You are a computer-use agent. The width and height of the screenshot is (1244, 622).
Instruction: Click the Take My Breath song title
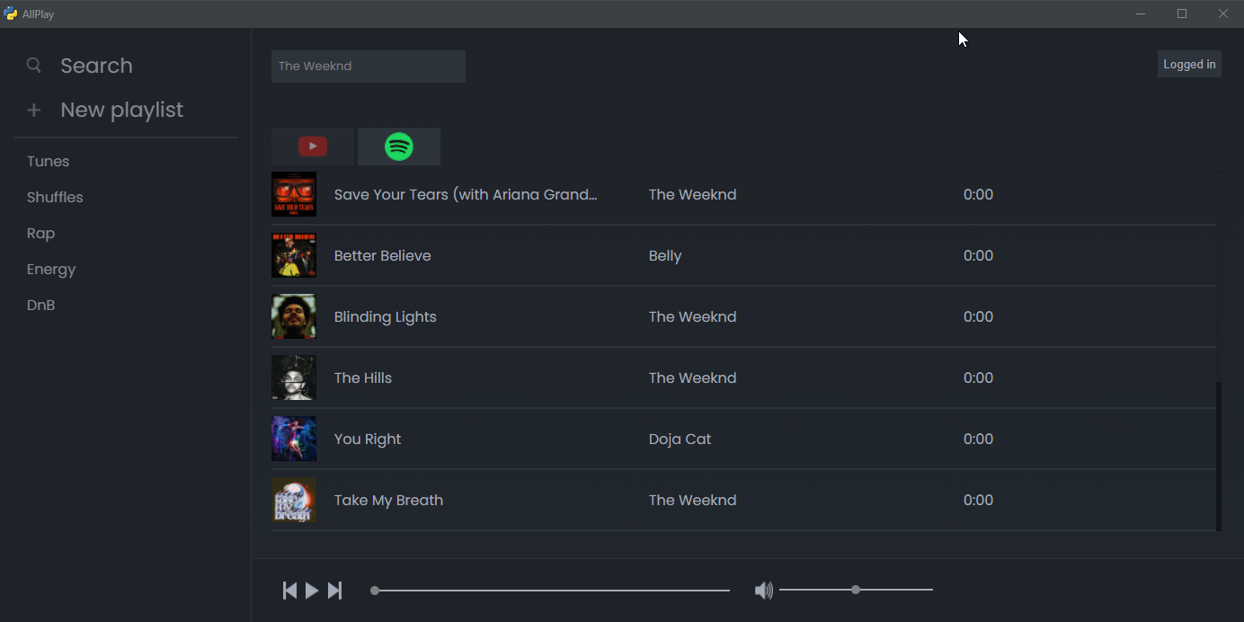pyautogui.click(x=388, y=501)
